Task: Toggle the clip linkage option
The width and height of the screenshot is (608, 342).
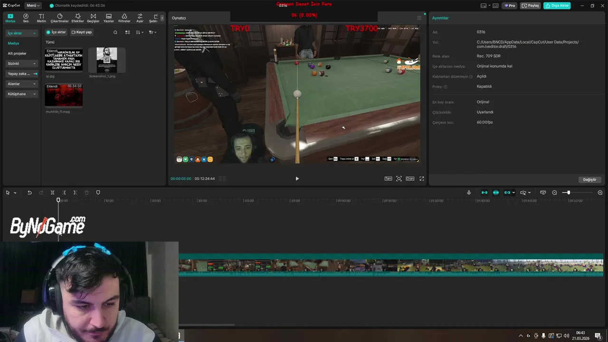Action: click(x=507, y=192)
